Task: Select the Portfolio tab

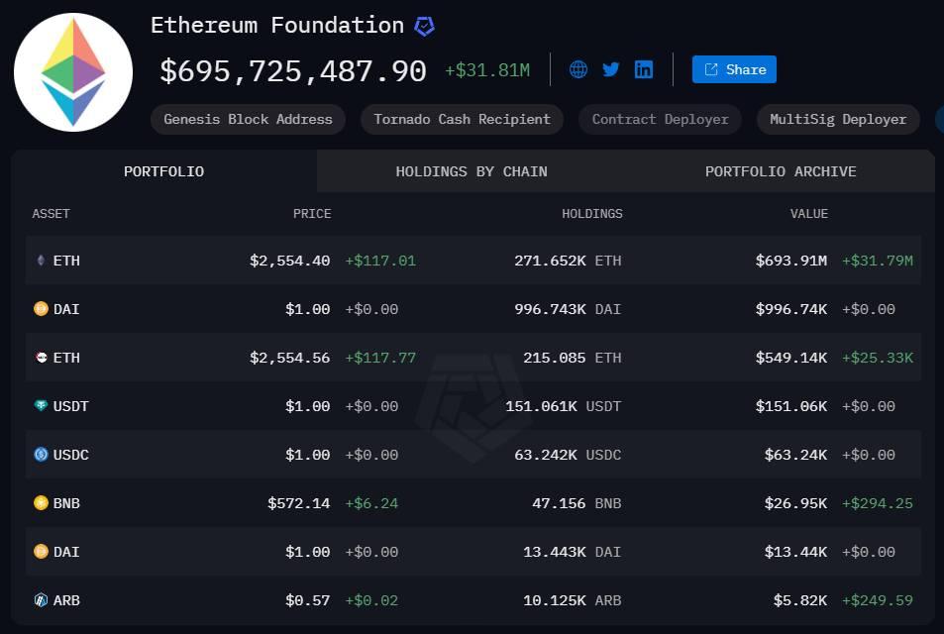Action: tap(163, 171)
